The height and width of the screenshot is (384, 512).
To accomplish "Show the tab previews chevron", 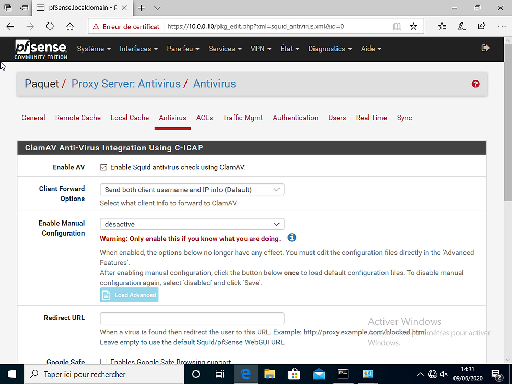I will pos(157,8).
